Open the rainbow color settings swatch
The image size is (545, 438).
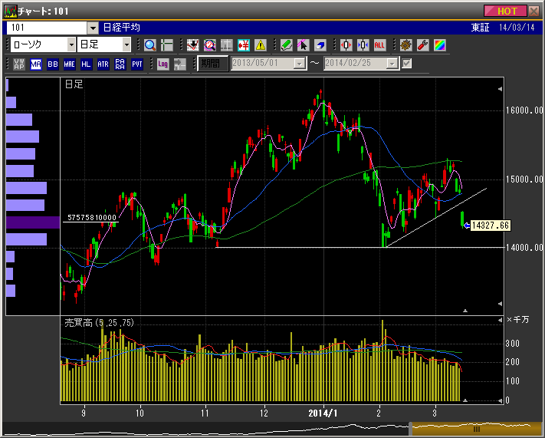tap(439, 45)
